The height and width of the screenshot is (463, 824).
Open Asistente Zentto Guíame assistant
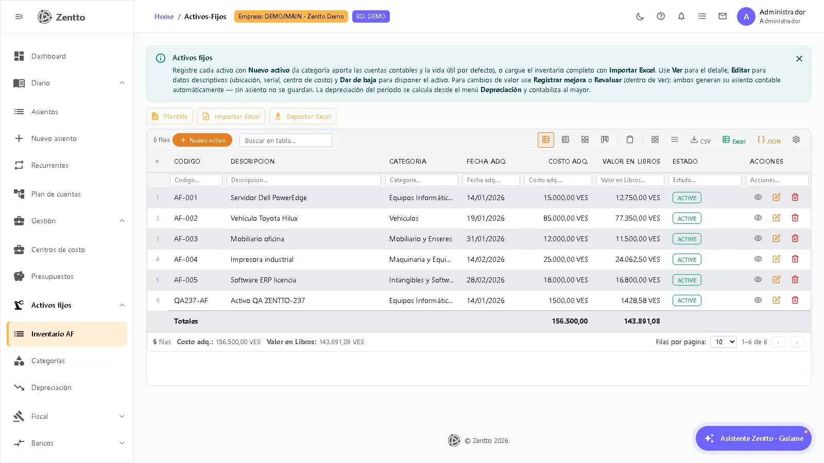point(753,438)
